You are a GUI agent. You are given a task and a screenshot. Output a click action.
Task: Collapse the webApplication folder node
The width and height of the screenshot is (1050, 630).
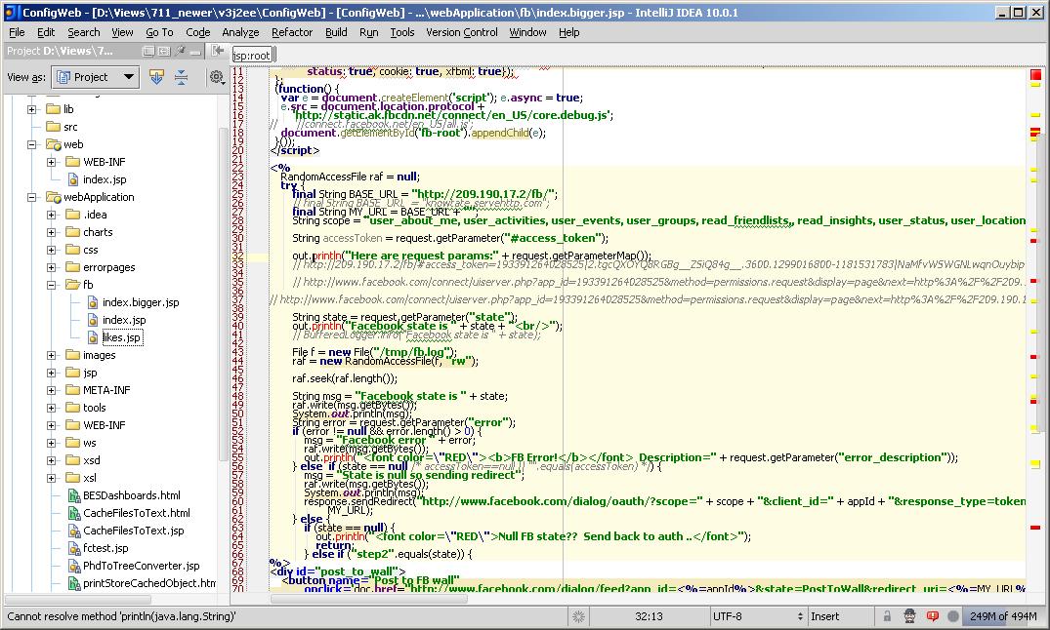point(31,197)
